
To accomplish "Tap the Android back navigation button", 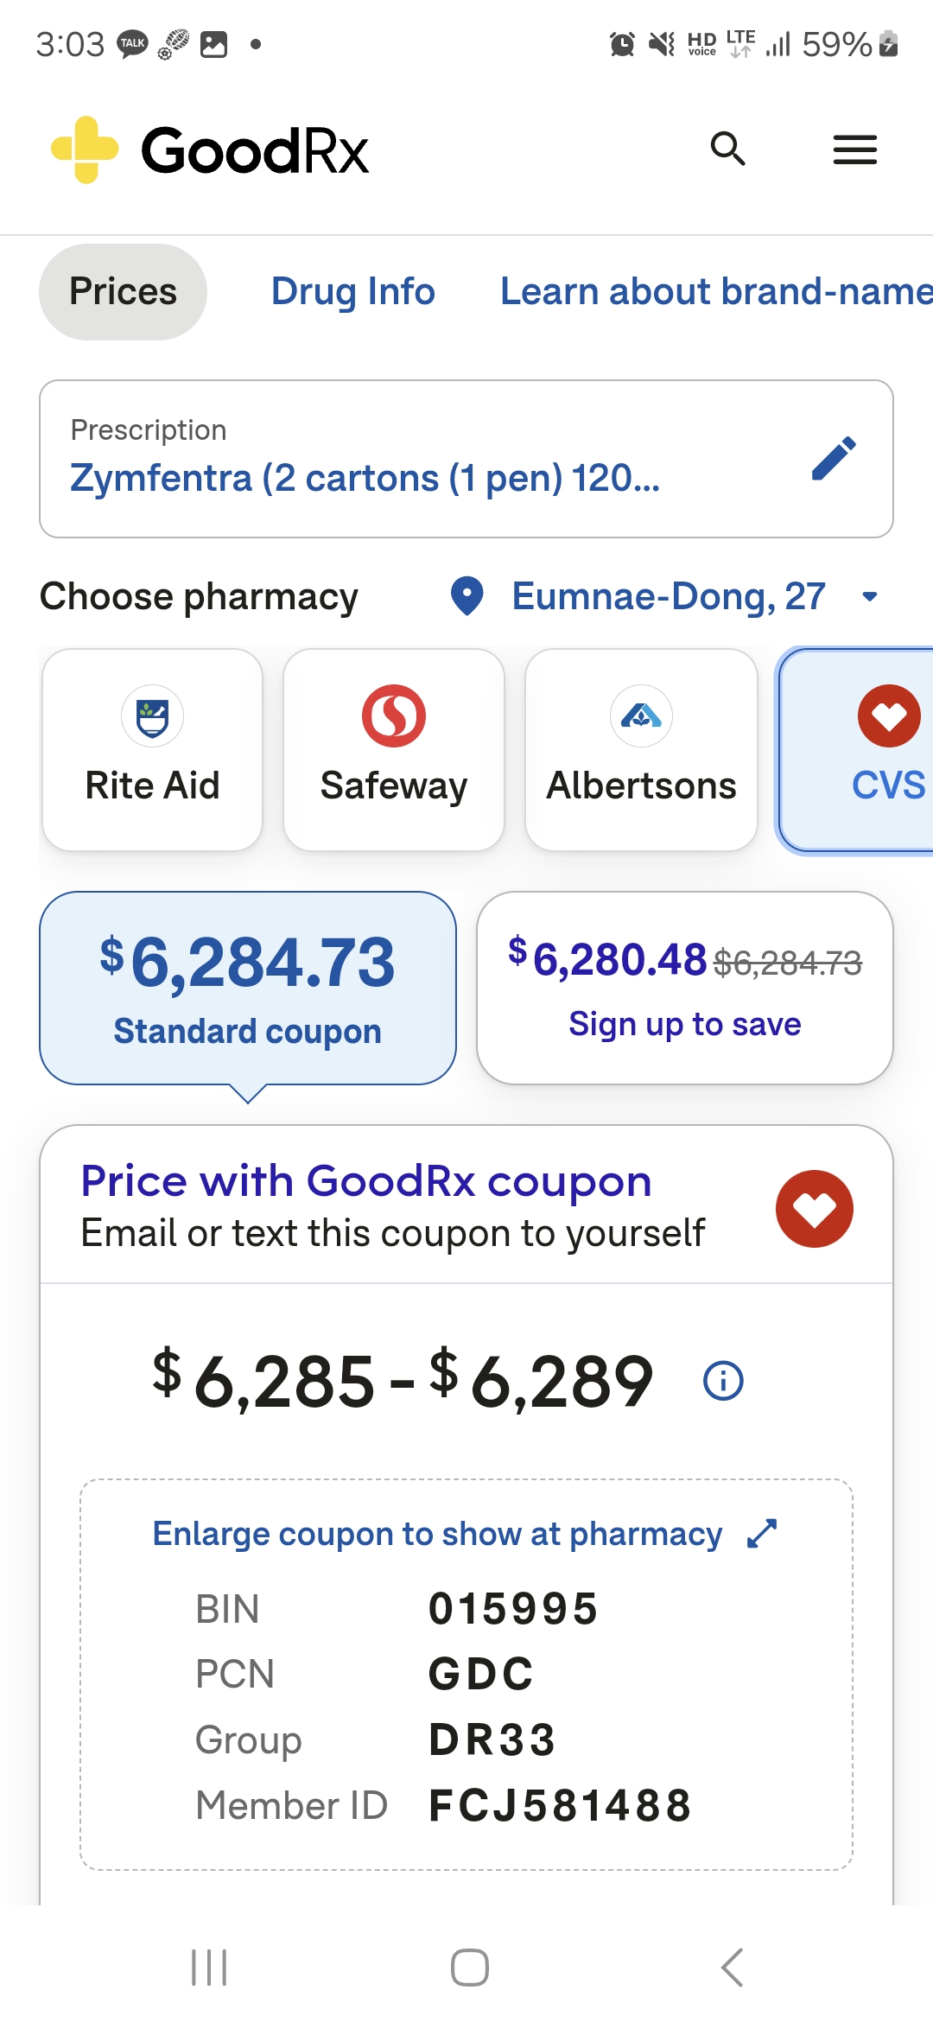I will click(732, 1968).
